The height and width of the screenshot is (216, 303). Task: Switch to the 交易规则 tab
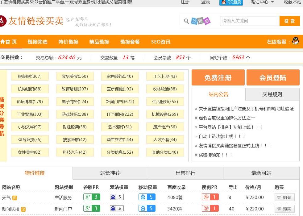[x=272, y=94]
